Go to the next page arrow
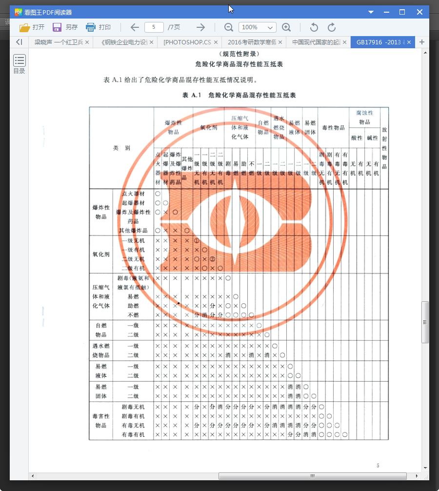The height and width of the screenshot is (491, 439). (x=200, y=28)
